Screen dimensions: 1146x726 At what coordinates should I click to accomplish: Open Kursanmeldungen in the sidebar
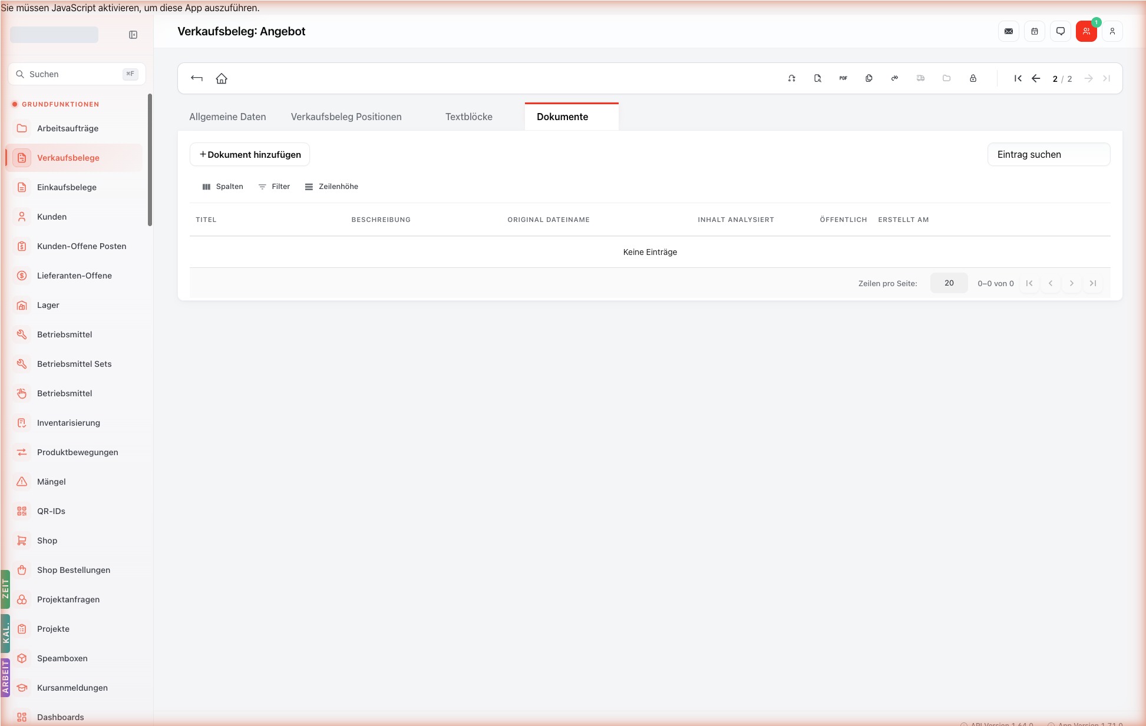(x=74, y=688)
